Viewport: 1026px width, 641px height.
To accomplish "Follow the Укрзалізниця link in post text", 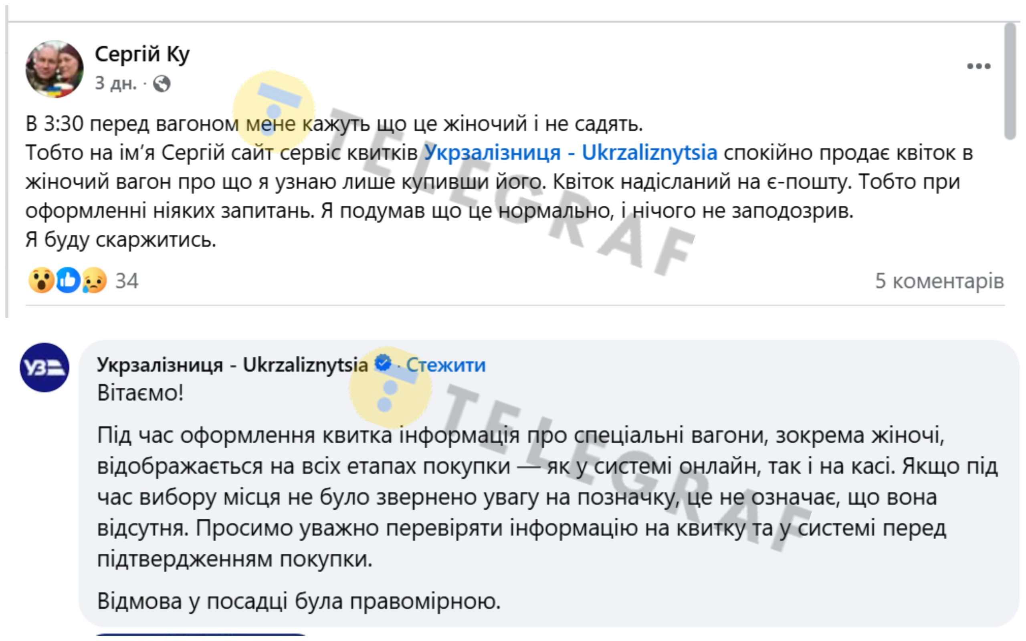I will pyautogui.click(x=571, y=153).
